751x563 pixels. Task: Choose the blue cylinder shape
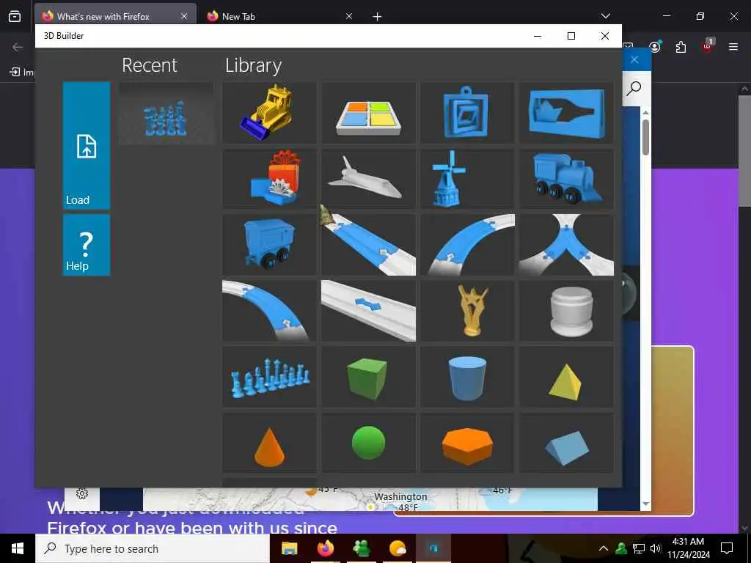click(x=467, y=377)
